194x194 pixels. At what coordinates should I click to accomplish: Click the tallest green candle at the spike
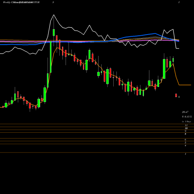[x=51, y=57]
